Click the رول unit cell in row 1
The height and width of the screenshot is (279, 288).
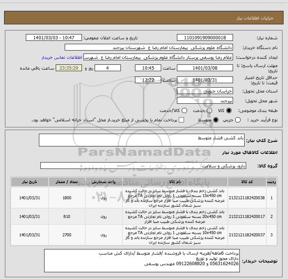pos(104,198)
